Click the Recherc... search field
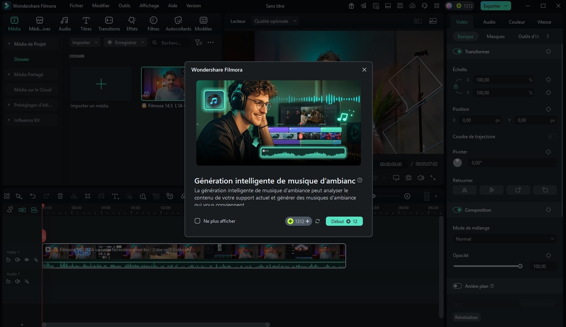This screenshot has width=566, height=327. click(171, 43)
